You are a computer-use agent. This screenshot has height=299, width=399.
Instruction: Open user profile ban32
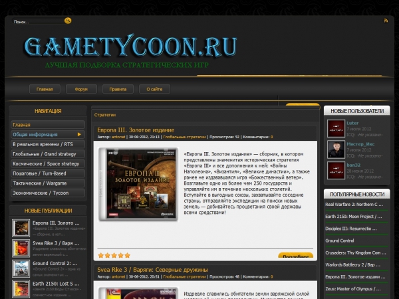pyautogui.click(x=354, y=165)
